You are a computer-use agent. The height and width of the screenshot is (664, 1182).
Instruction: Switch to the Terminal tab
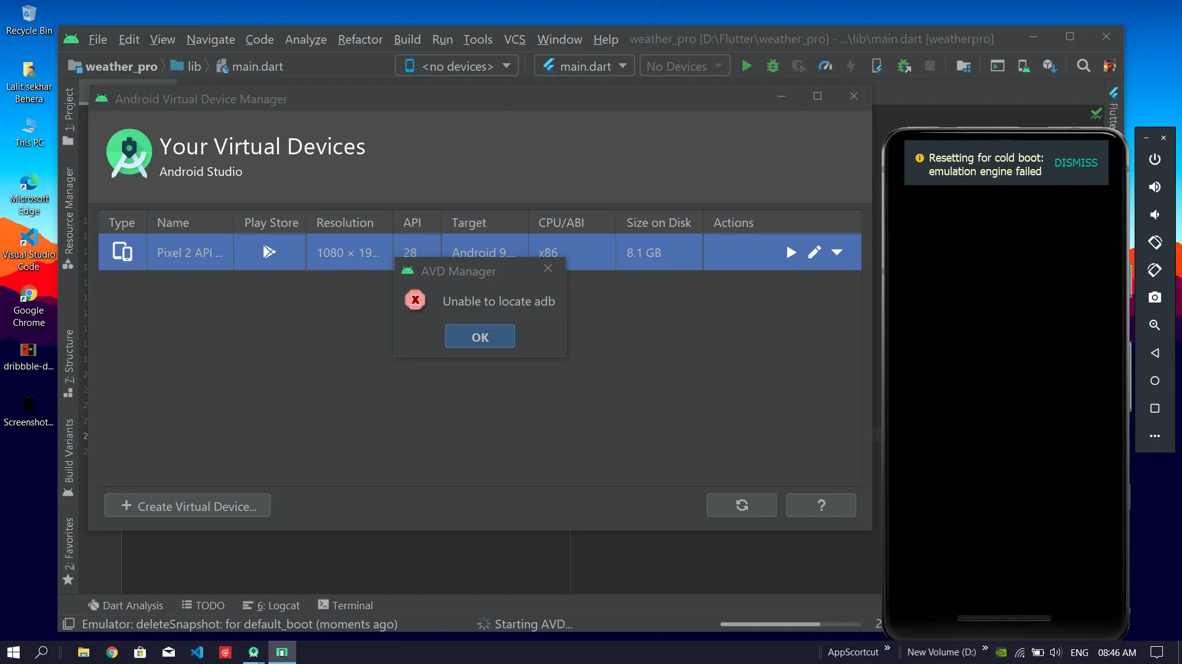(x=345, y=606)
